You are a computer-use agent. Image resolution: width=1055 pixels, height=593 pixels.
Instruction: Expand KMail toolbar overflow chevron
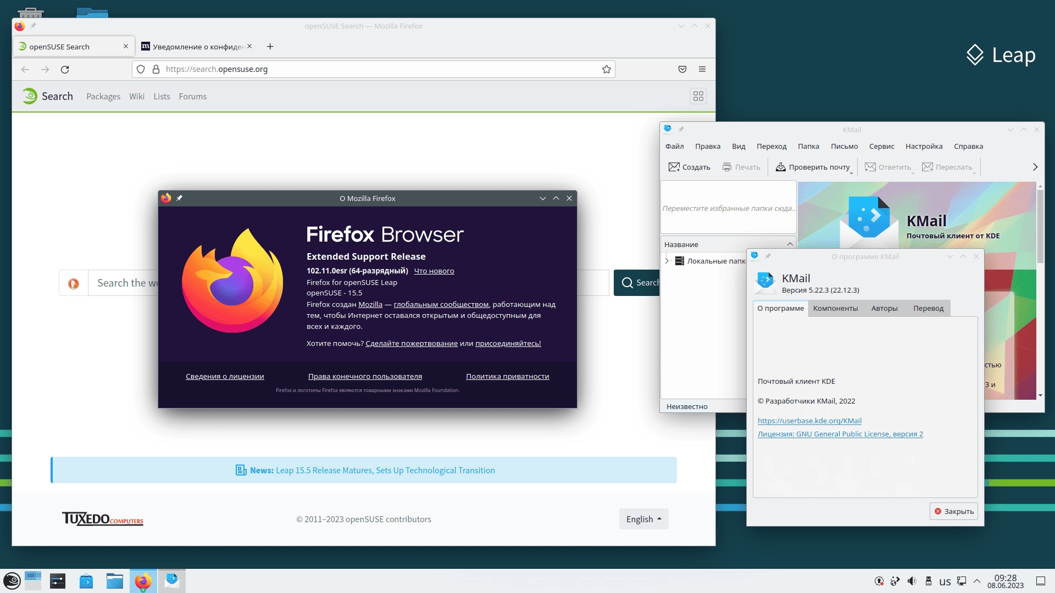pyautogui.click(x=1035, y=167)
